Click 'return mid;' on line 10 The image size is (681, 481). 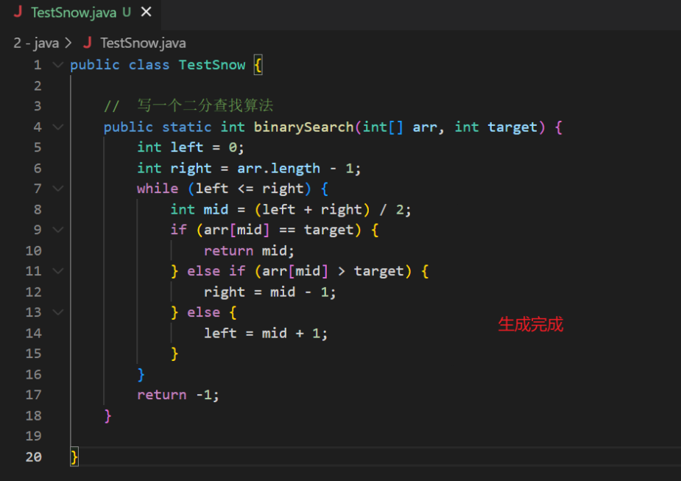pyautogui.click(x=249, y=251)
